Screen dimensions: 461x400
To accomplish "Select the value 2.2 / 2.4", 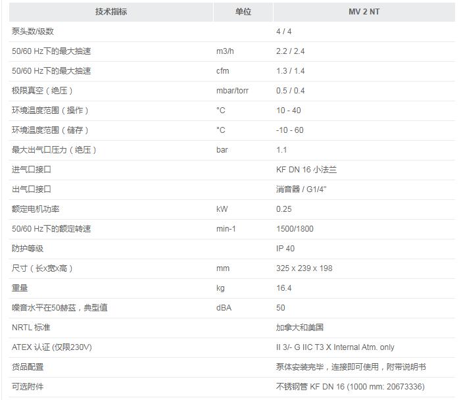I will 290,51.
